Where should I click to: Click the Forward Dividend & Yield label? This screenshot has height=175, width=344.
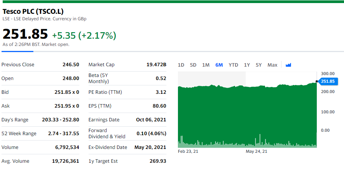107,134
